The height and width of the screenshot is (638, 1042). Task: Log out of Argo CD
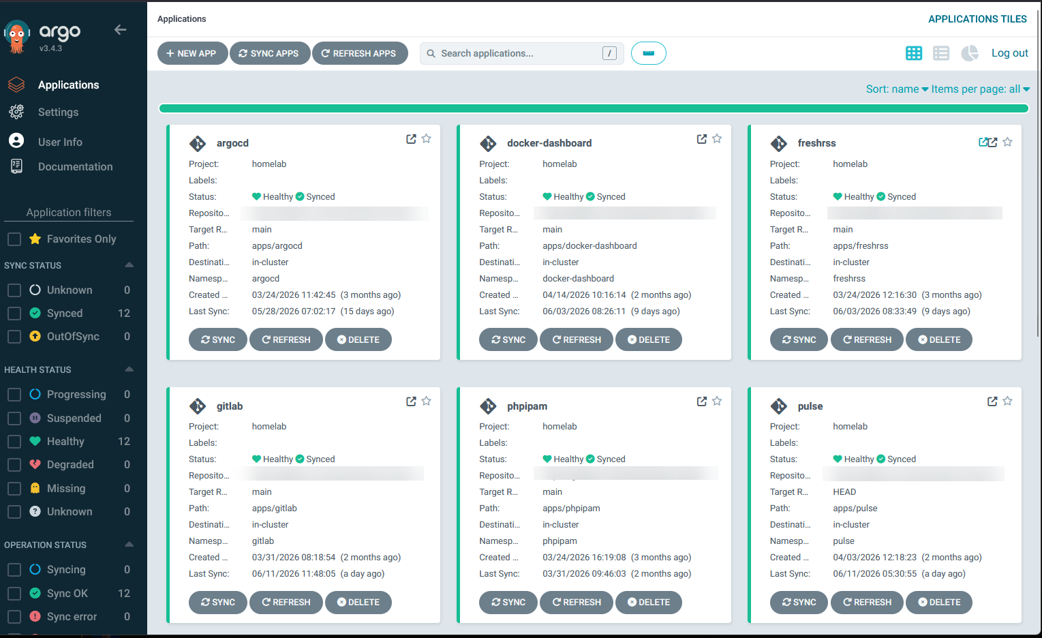tap(1009, 53)
